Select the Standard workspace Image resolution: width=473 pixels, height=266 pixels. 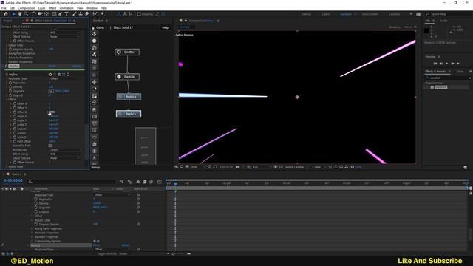pos(345,14)
